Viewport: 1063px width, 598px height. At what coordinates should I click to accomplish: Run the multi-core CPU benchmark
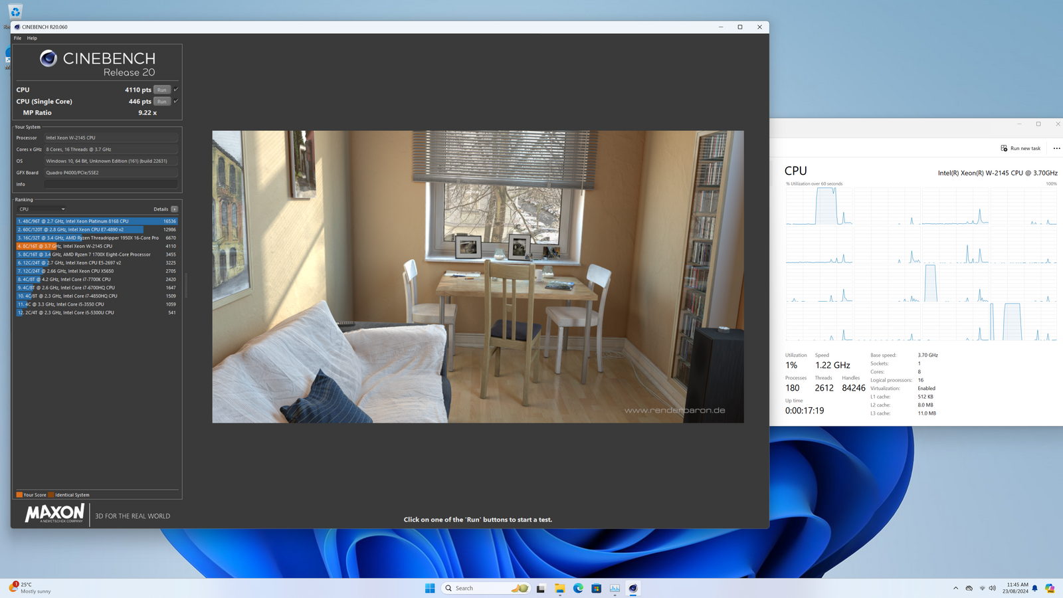pos(162,90)
